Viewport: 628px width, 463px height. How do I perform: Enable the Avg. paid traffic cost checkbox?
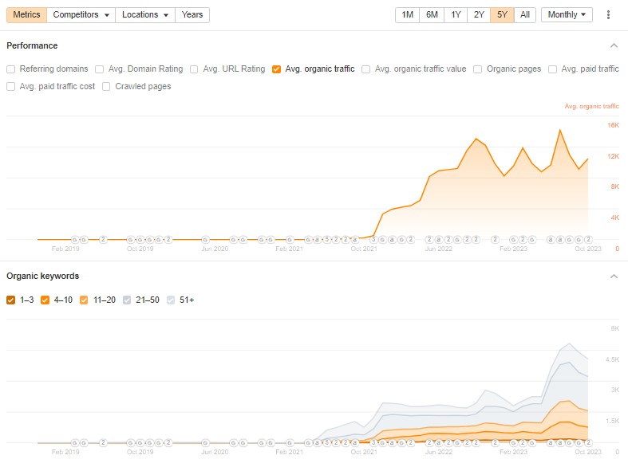pyautogui.click(x=11, y=86)
